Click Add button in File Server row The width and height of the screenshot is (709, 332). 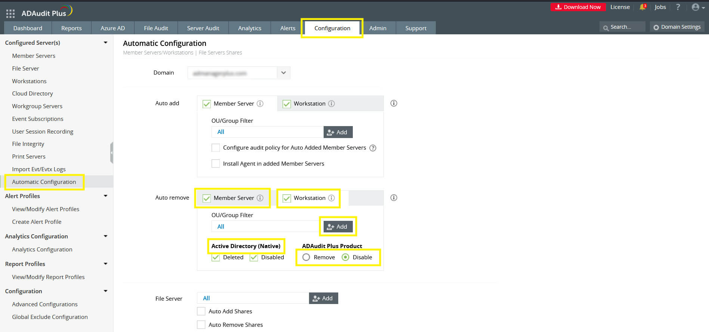[323, 298]
